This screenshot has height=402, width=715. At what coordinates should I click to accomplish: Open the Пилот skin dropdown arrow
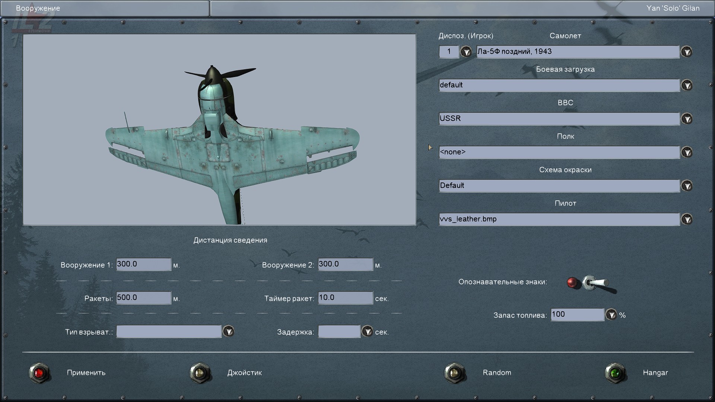tap(686, 219)
